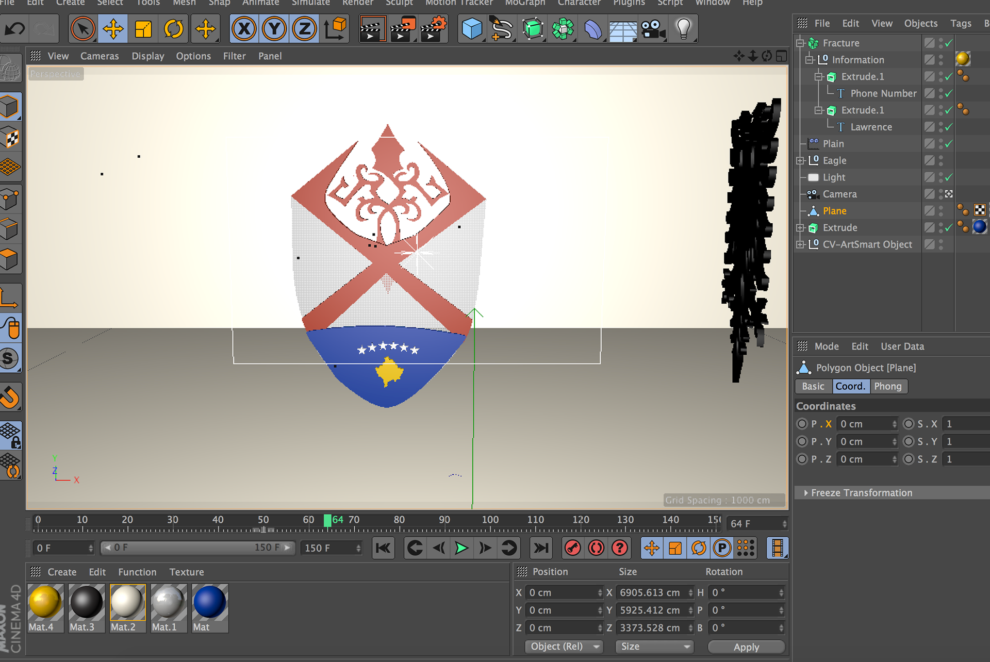Toggle the Fracture object's enable checkmark
Viewport: 990px width, 662px height.
click(949, 43)
